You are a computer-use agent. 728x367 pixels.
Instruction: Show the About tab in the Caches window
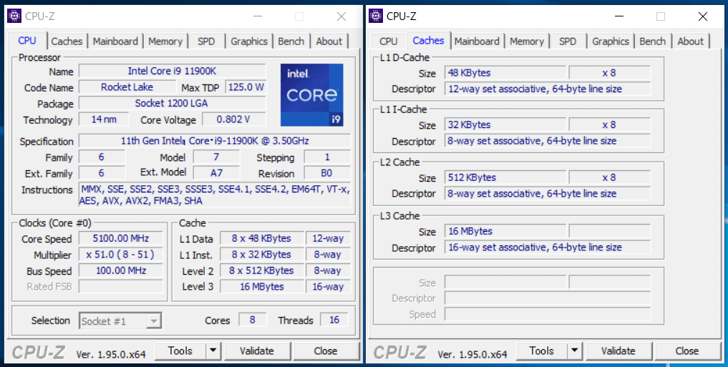[690, 41]
